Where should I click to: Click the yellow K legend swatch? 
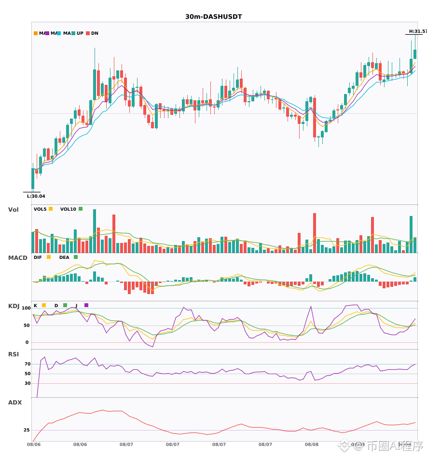click(44, 305)
